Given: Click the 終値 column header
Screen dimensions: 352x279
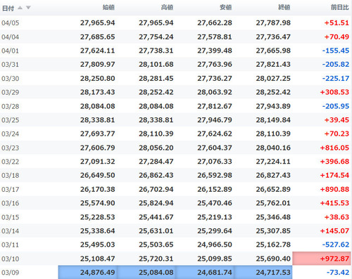Looking at the screenshot, I should pyautogui.click(x=284, y=8).
